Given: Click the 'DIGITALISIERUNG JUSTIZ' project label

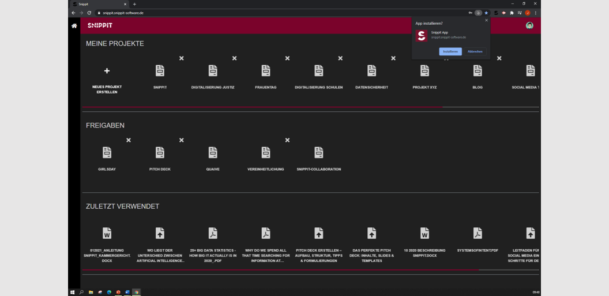Looking at the screenshot, I should tap(213, 87).
